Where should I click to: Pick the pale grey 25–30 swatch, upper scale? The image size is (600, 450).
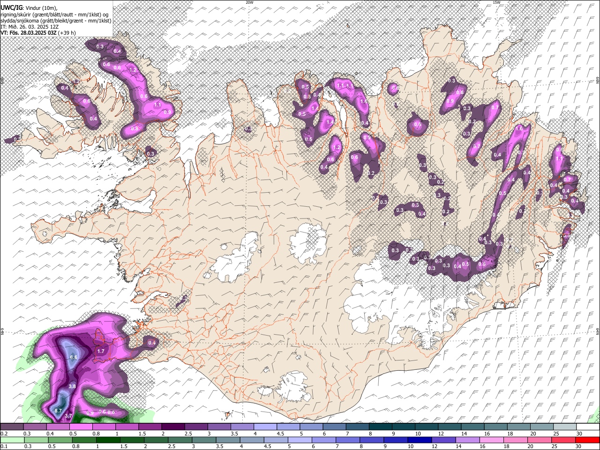[x=565, y=427]
